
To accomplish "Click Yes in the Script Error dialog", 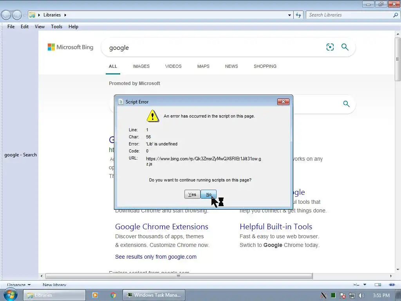I will click(192, 194).
